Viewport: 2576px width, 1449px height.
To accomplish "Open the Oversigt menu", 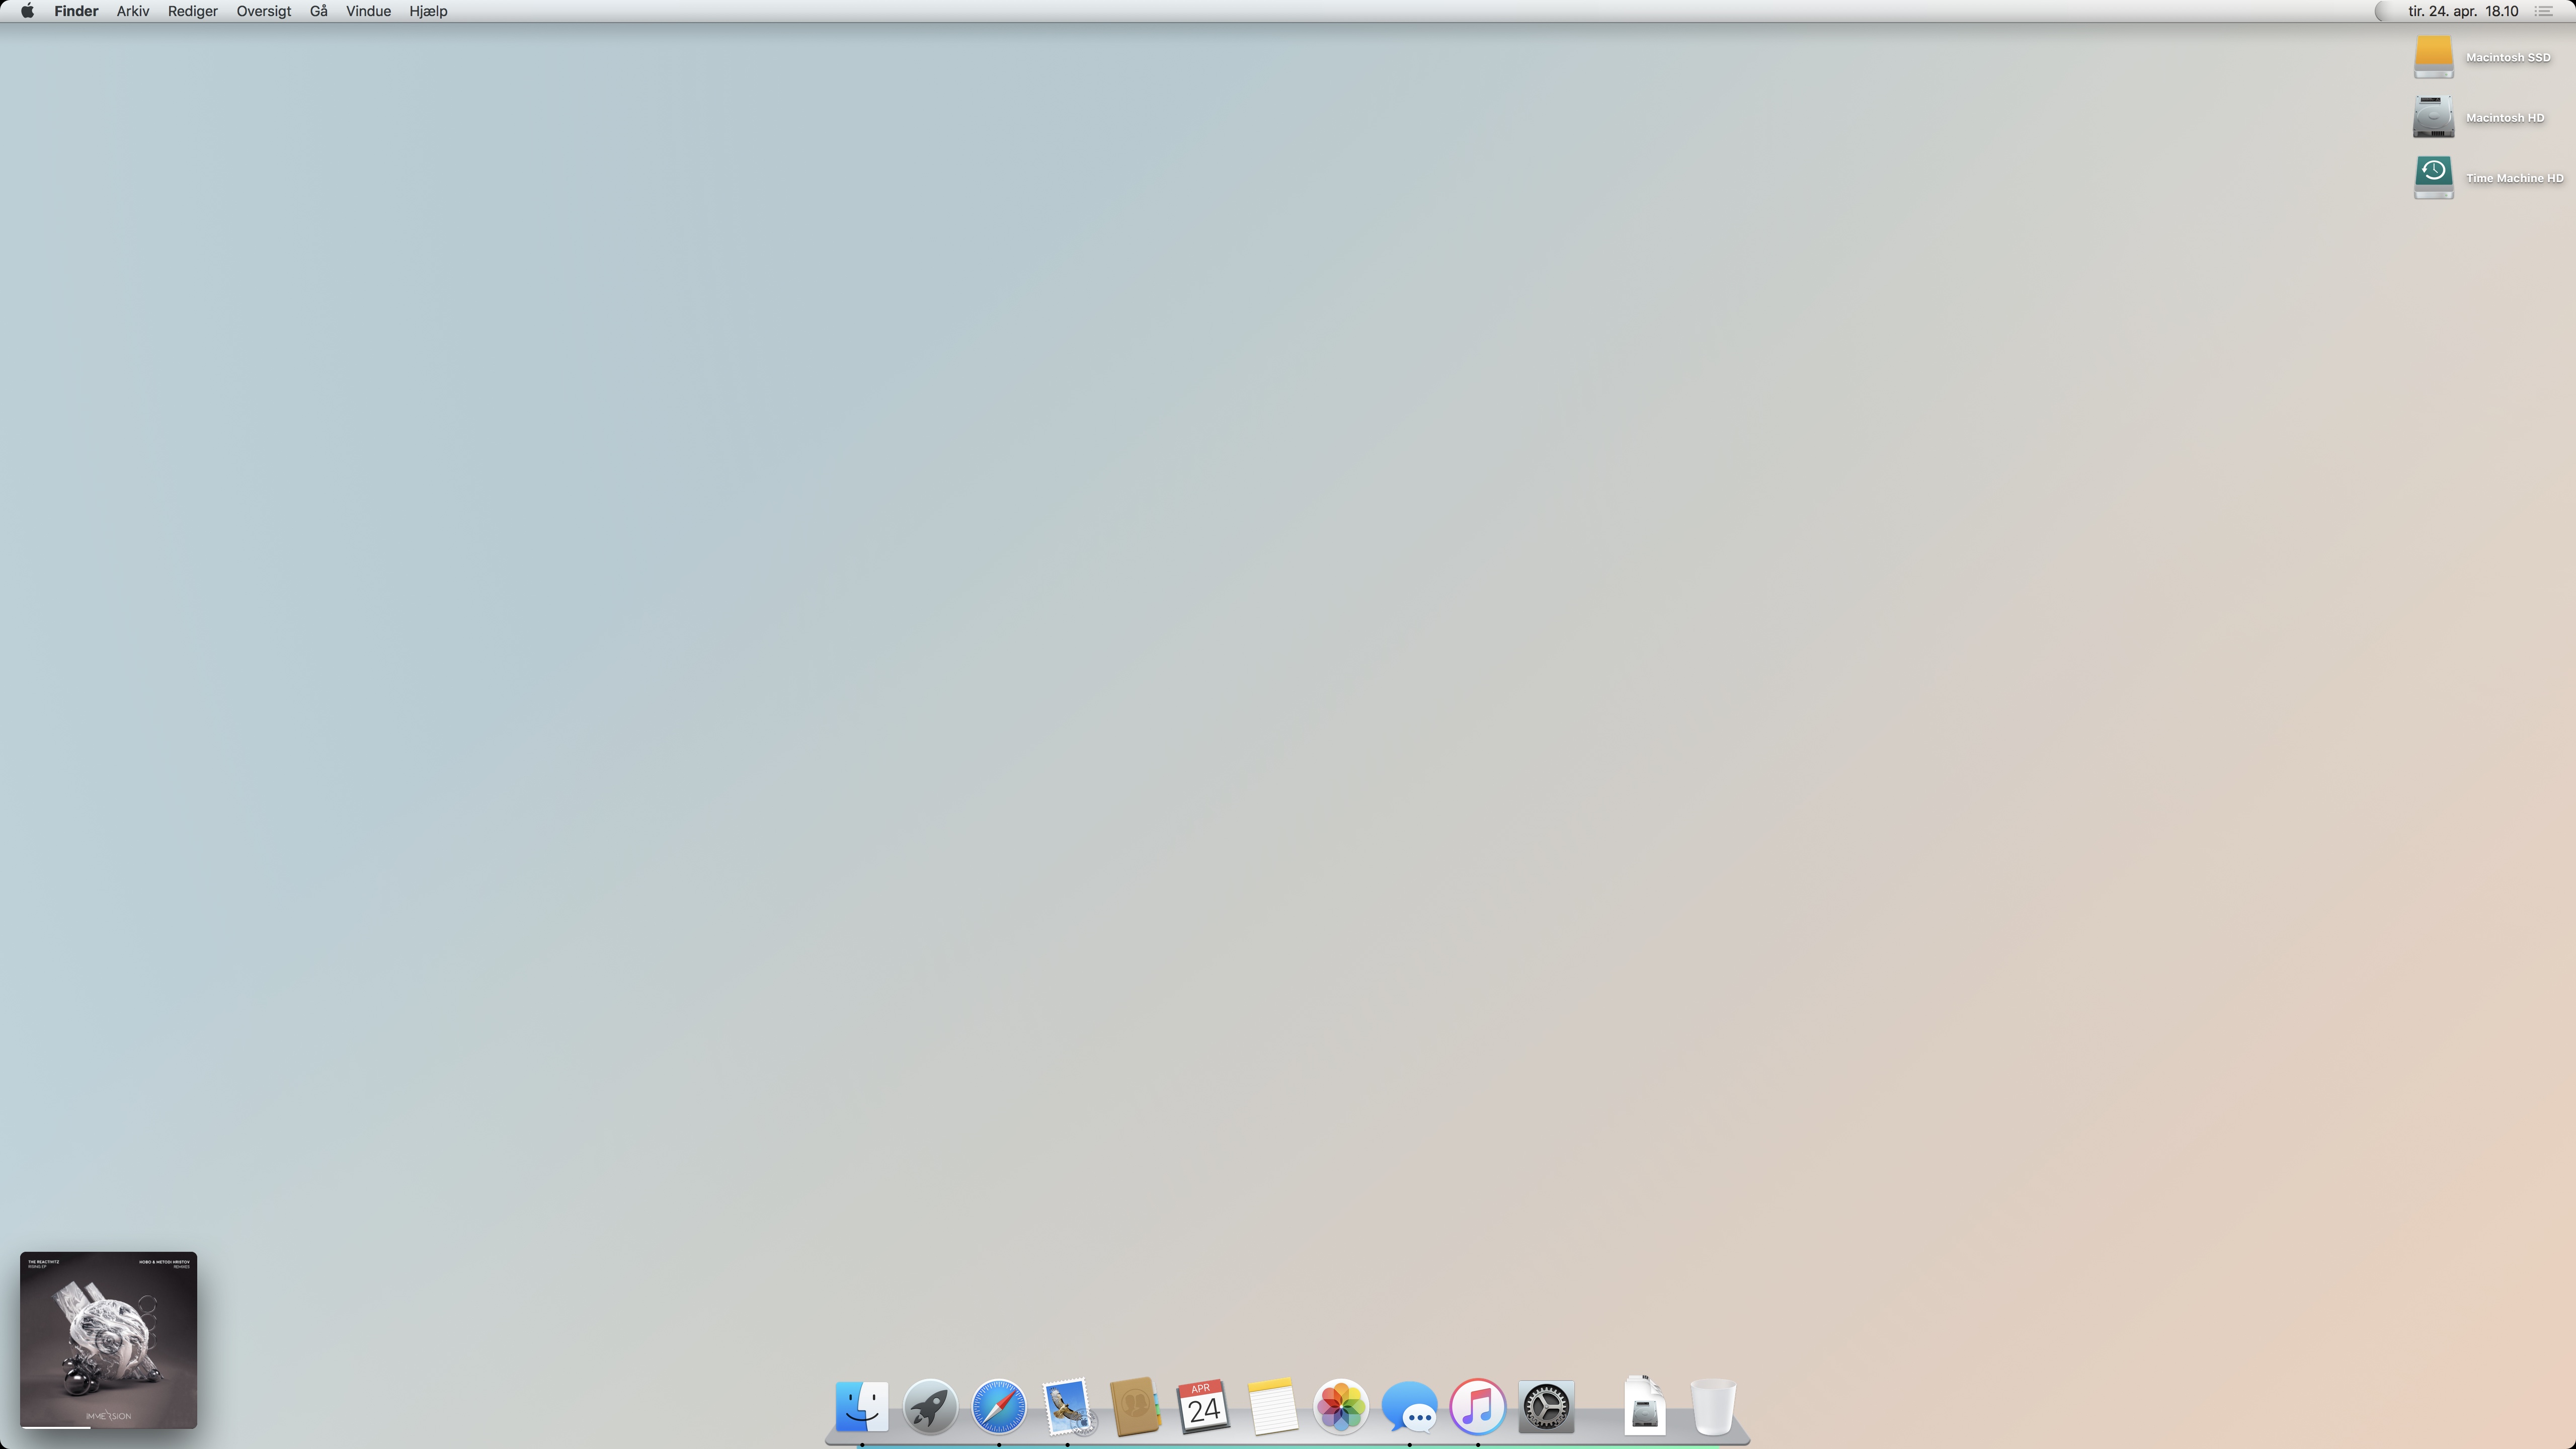I will [x=264, y=11].
